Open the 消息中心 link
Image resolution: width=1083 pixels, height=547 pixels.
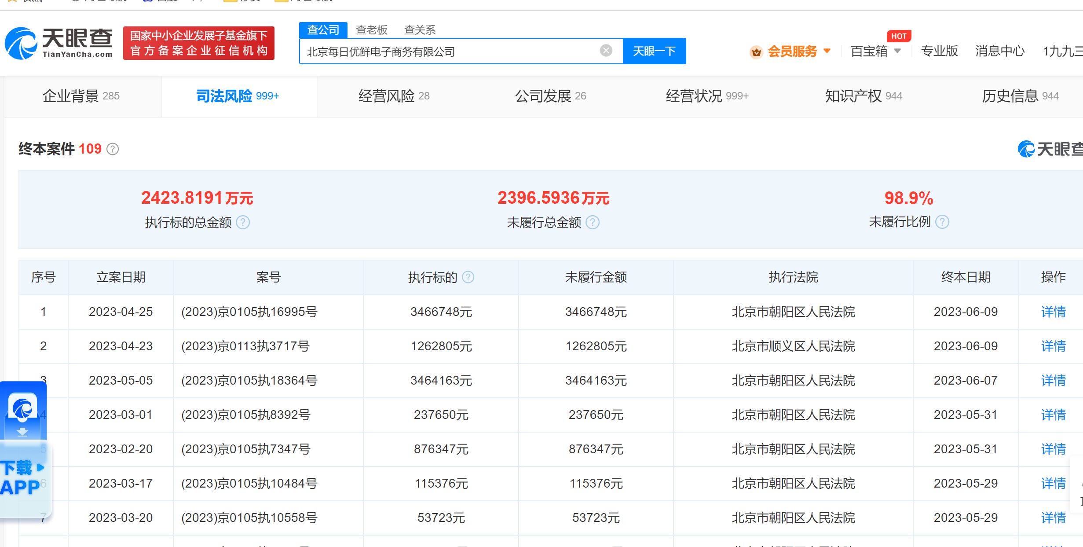(1000, 51)
